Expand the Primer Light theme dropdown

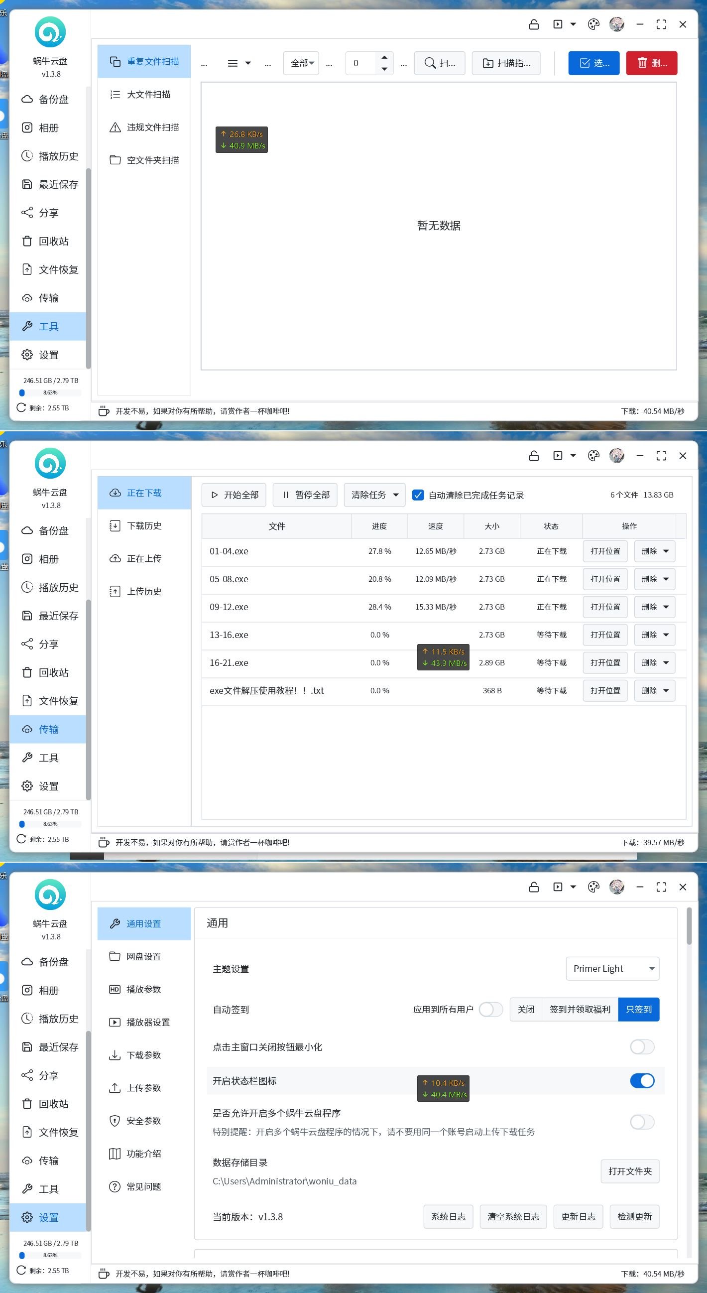(x=612, y=968)
